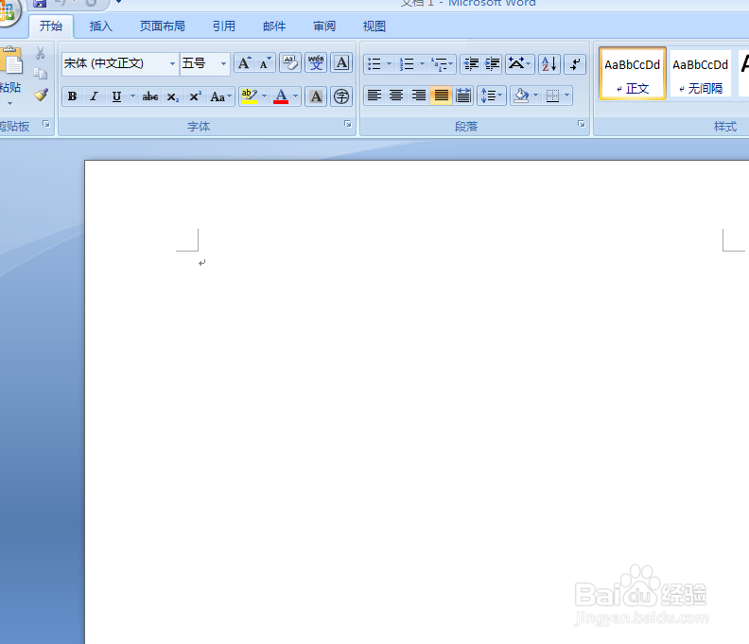
Task: Open 字体 dialog launcher
Action: tap(348, 124)
